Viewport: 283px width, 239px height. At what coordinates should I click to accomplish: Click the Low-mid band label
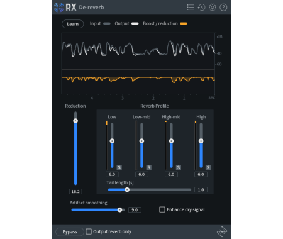[141, 117]
